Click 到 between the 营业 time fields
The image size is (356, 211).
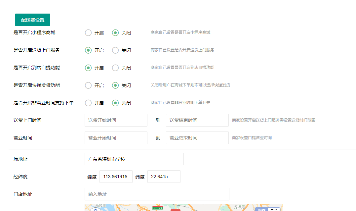coord(158,138)
